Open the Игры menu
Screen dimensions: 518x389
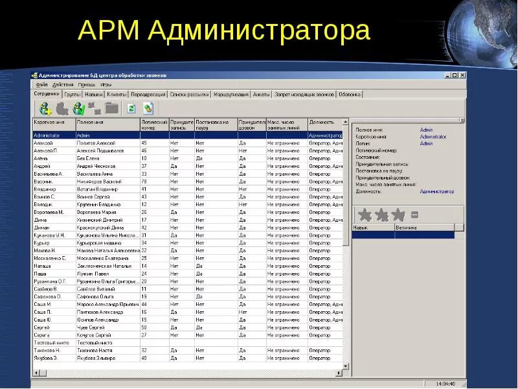point(106,85)
